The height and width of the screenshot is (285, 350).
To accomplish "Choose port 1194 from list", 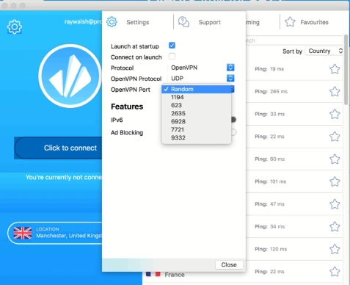I will coord(197,97).
